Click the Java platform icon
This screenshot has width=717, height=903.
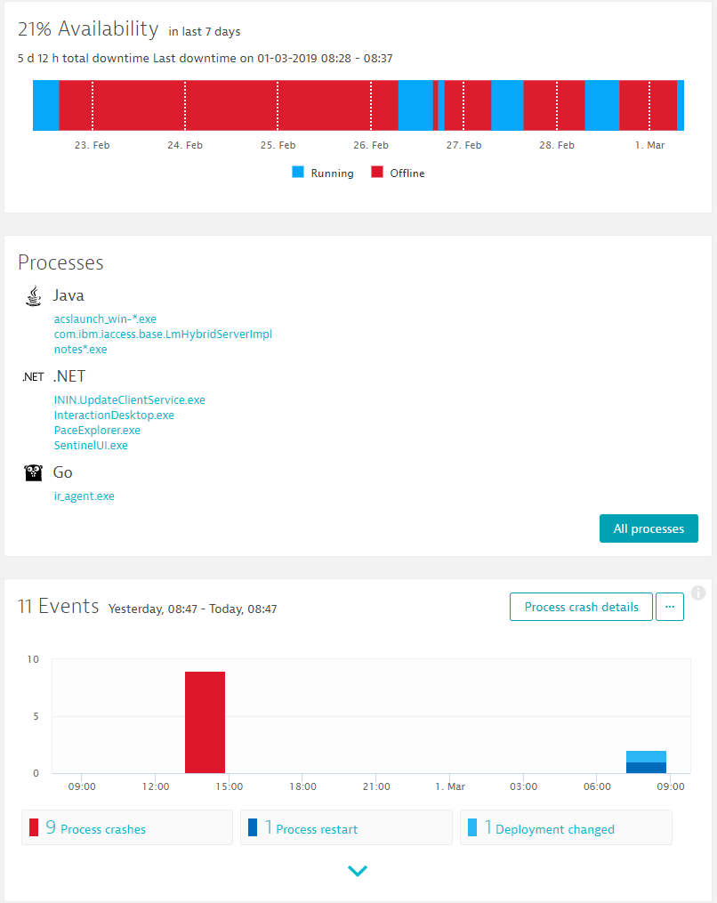(33, 295)
